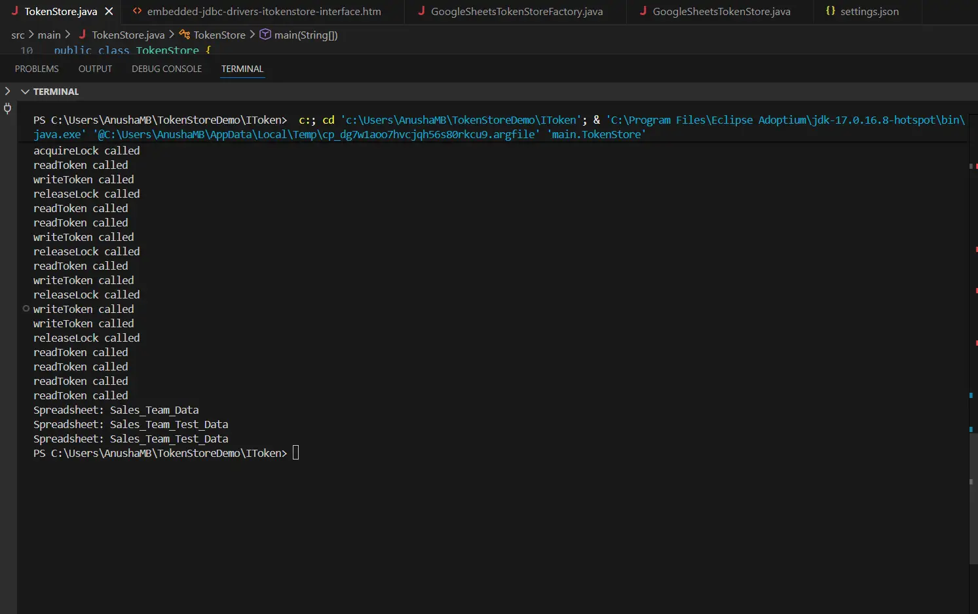Click the command decoration circle beside writeToken

[26, 308]
